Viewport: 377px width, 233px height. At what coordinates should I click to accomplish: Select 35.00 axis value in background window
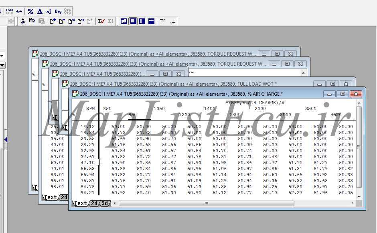click(57, 139)
